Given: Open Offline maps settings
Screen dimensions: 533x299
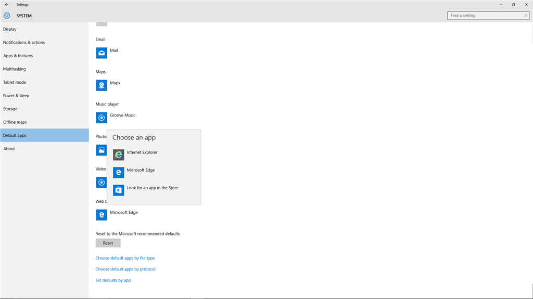Looking at the screenshot, I should pos(45,122).
